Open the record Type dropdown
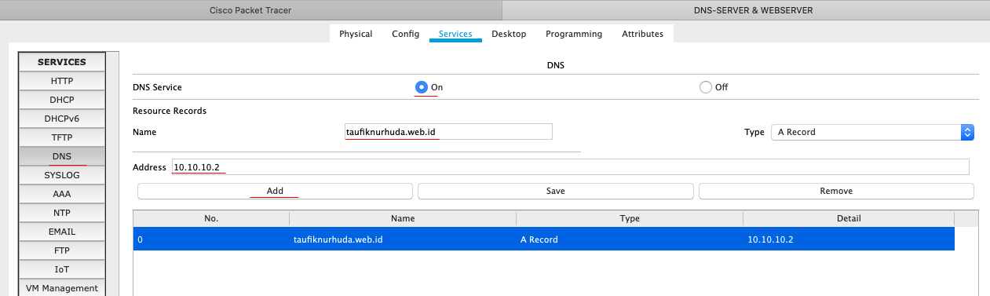The width and height of the screenshot is (990, 296). tap(872, 132)
